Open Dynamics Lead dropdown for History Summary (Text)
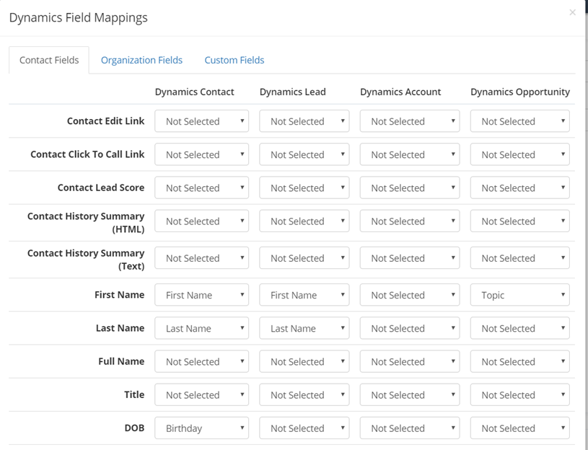The image size is (588, 450). [x=304, y=257]
